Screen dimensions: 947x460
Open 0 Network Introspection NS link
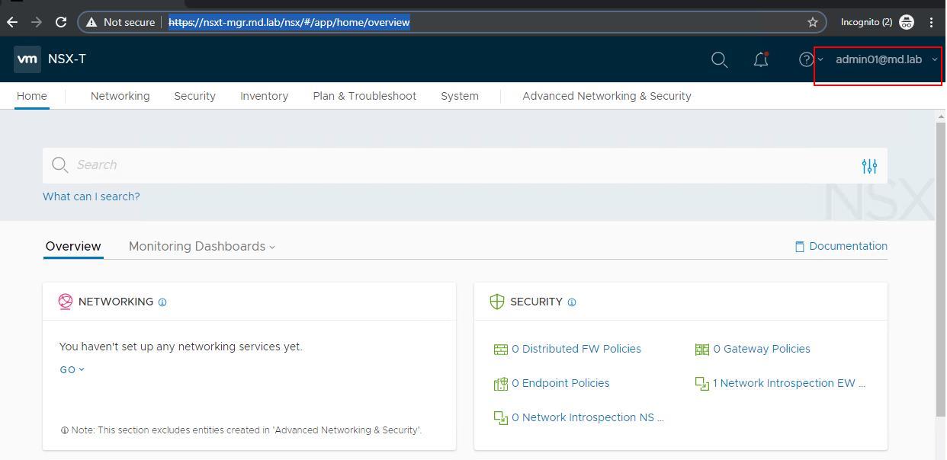[588, 417]
